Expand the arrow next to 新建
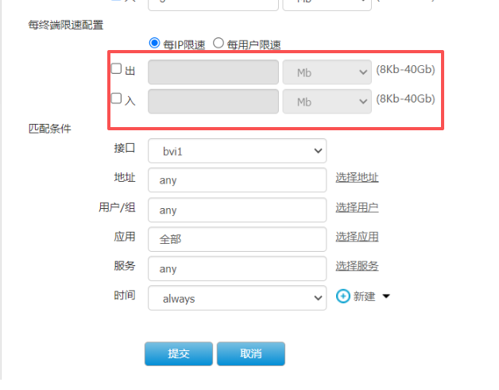 click(x=386, y=296)
